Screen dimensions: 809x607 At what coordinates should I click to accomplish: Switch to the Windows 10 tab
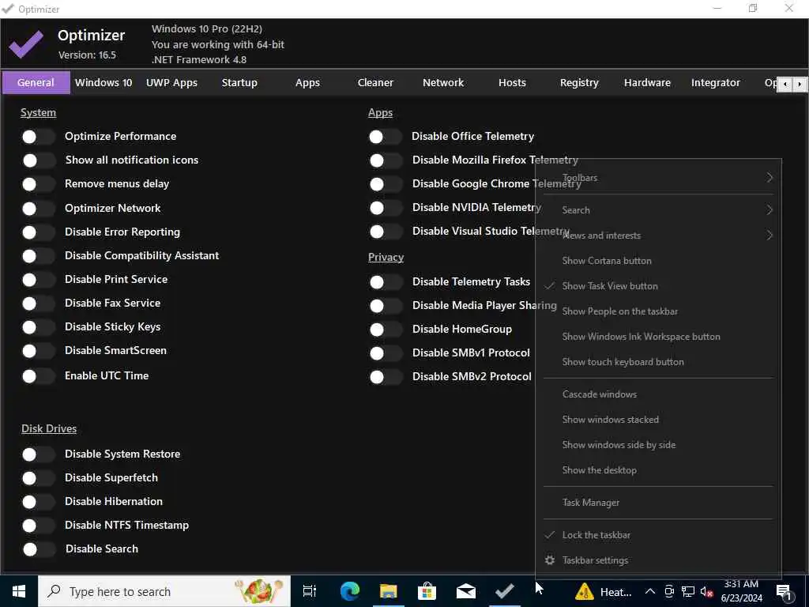coord(103,82)
